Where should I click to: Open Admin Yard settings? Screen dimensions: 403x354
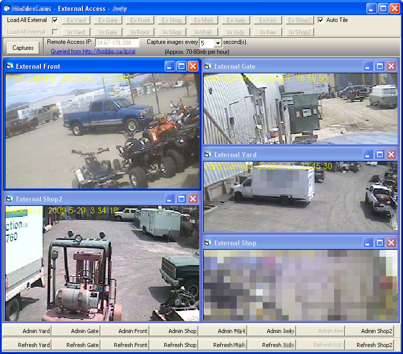point(27,331)
